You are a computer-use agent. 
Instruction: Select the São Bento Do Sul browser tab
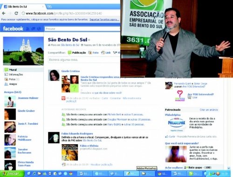pyautogui.click(x=23, y=7)
